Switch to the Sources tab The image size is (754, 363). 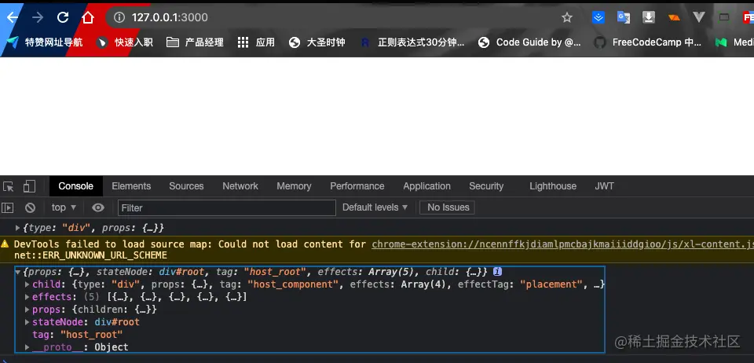click(186, 186)
